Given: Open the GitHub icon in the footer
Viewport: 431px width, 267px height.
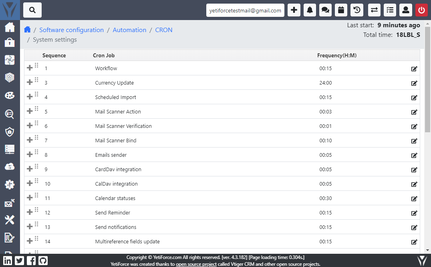Looking at the screenshot, I should pos(43,261).
